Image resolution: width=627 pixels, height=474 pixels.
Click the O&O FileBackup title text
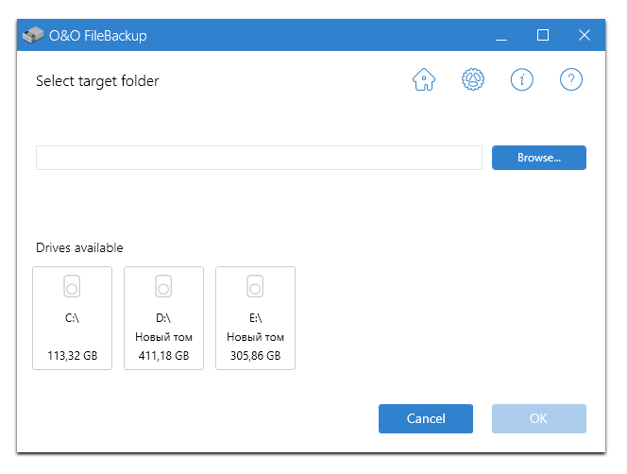coord(98,36)
